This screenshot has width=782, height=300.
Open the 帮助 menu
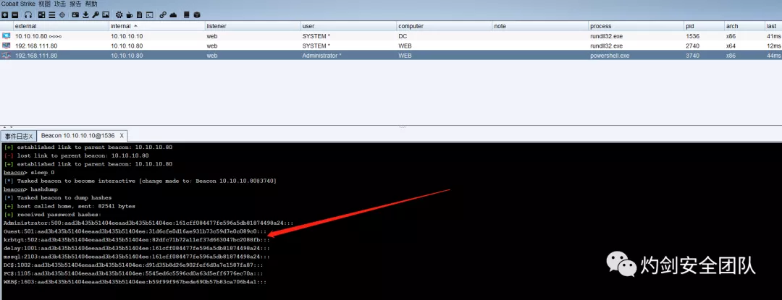tap(91, 4)
